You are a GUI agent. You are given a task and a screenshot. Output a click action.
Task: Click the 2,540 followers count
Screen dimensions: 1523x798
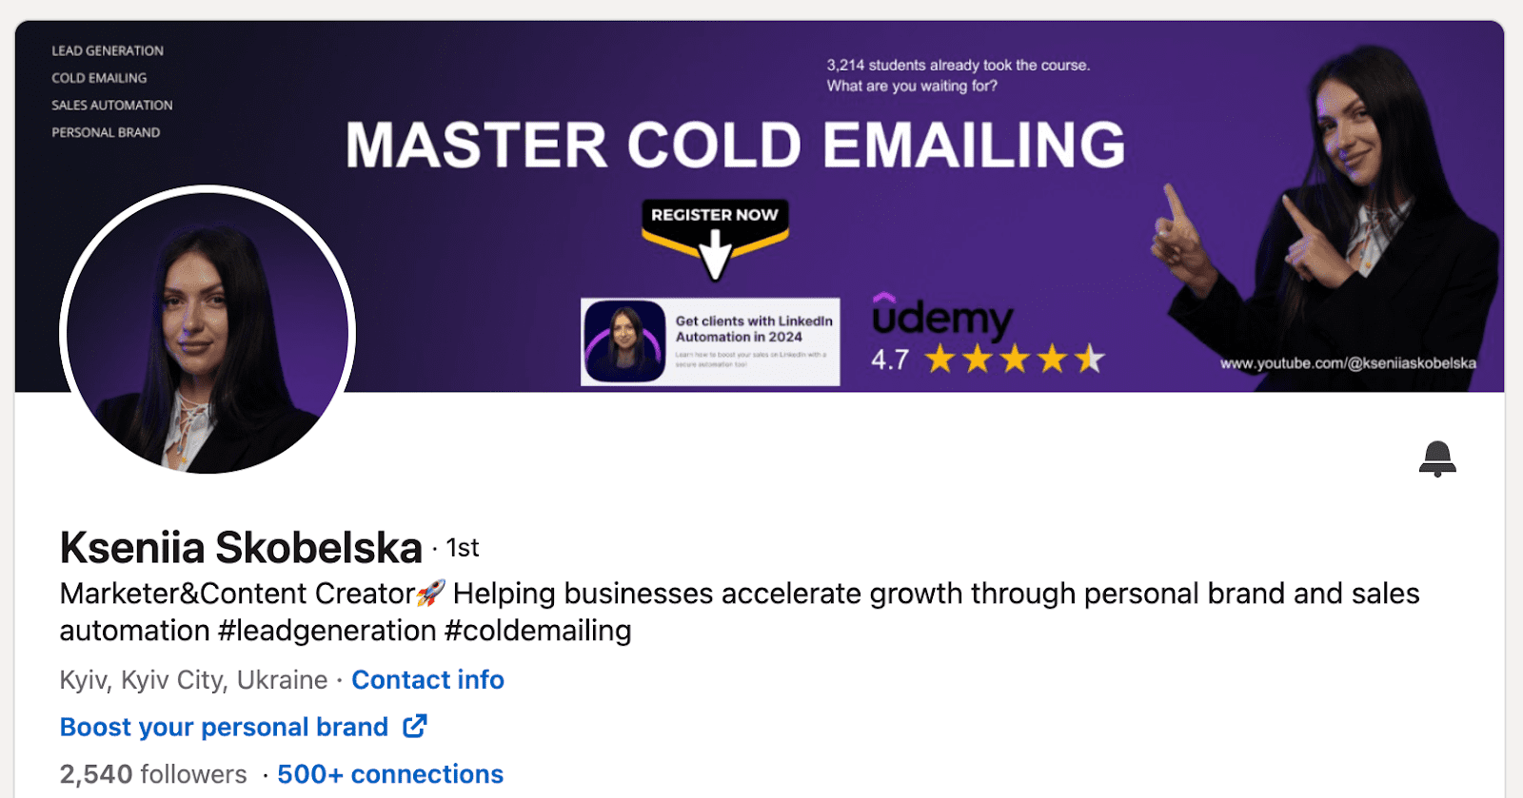(153, 774)
